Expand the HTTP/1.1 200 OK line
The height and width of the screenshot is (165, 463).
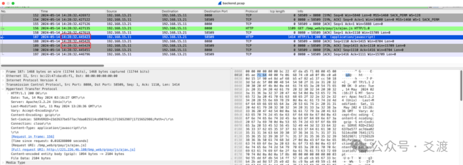[8, 93]
